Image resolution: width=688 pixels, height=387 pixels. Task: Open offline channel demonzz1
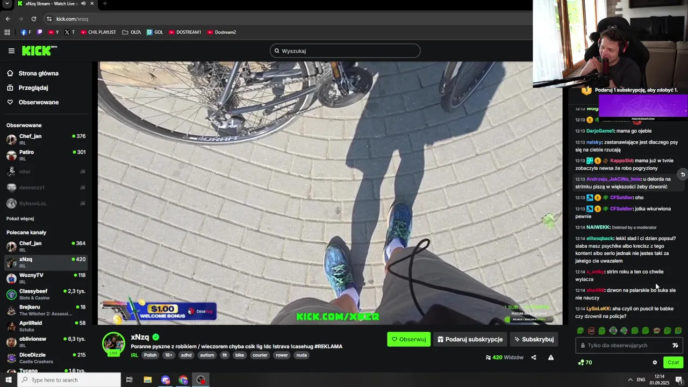tap(46, 188)
